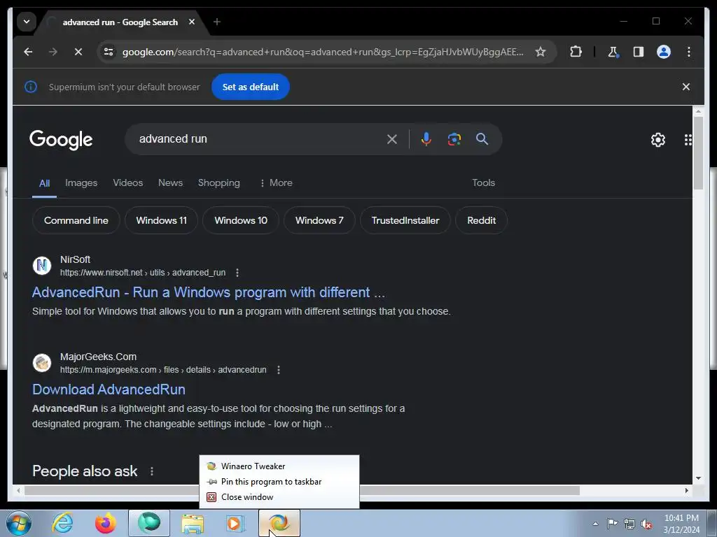Open Windows Explorer from the taskbar

(193, 523)
